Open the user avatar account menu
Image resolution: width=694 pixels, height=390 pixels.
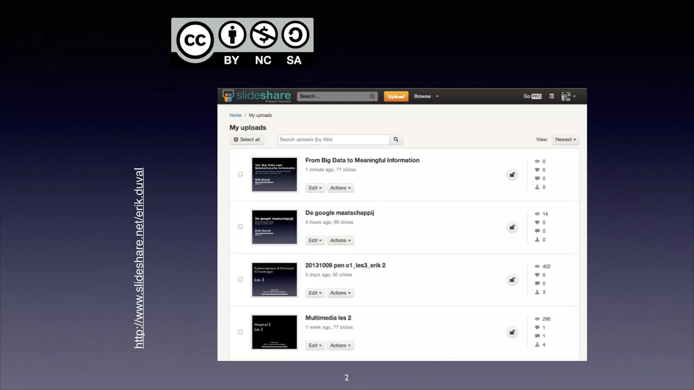coord(568,96)
